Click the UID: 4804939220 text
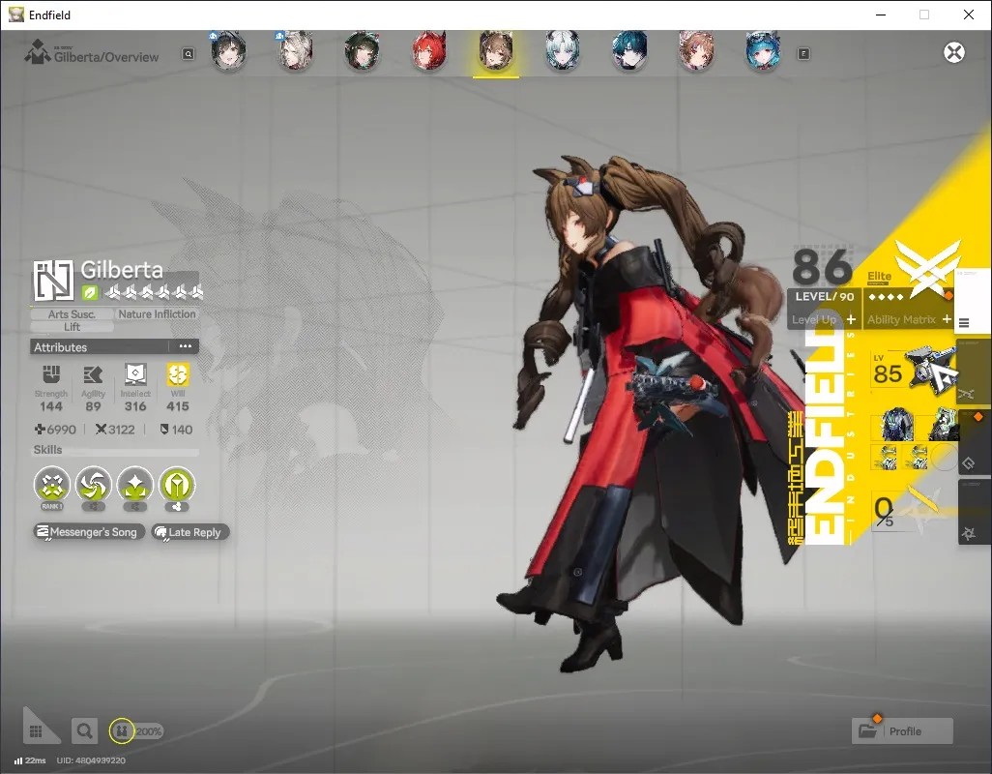The height and width of the screenshot is (774, 992). [91, 760]
